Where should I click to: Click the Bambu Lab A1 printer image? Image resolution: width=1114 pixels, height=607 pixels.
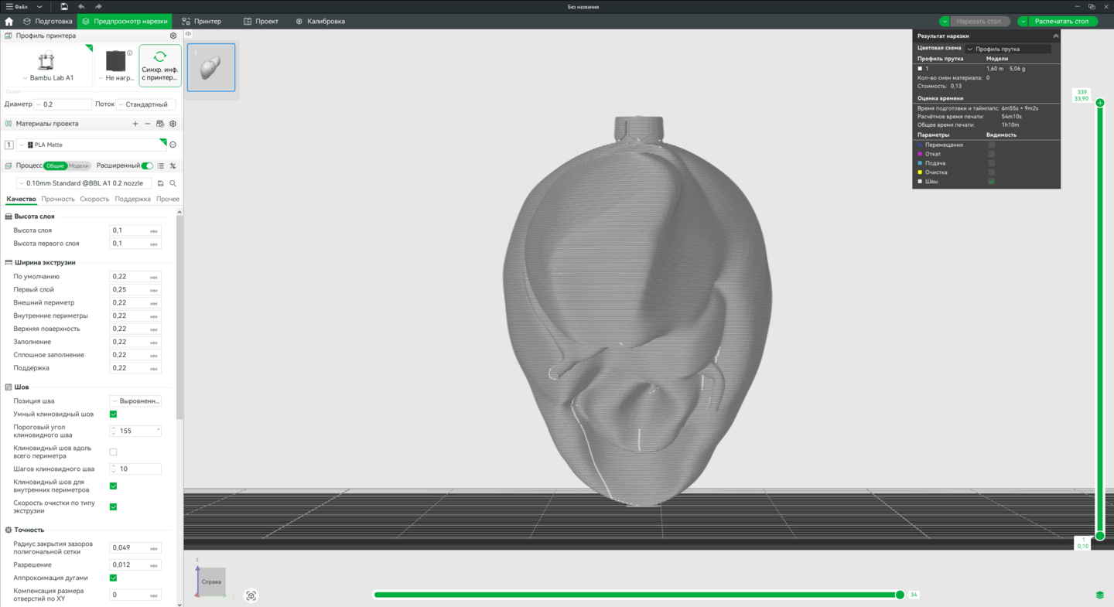click(x=46, y=61)
